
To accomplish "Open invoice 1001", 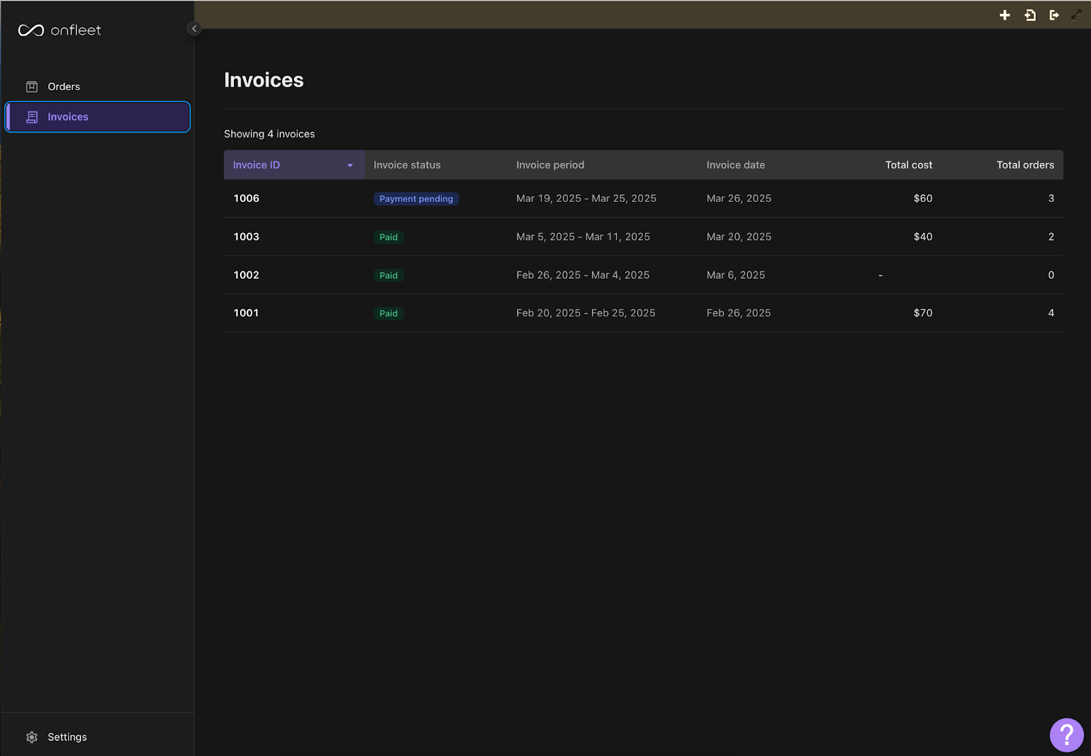I will [246, 313].
